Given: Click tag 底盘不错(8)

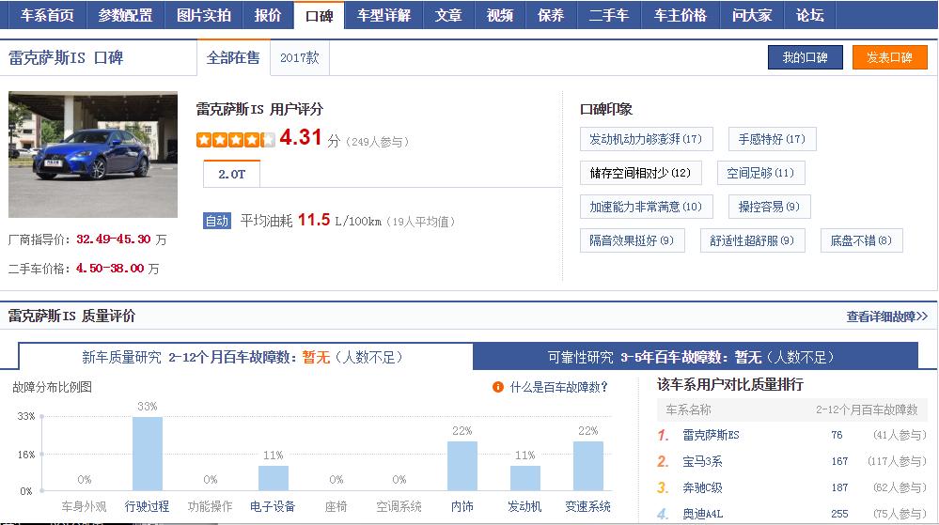Looking at the screenshot, I should click(x=861, y=240).
